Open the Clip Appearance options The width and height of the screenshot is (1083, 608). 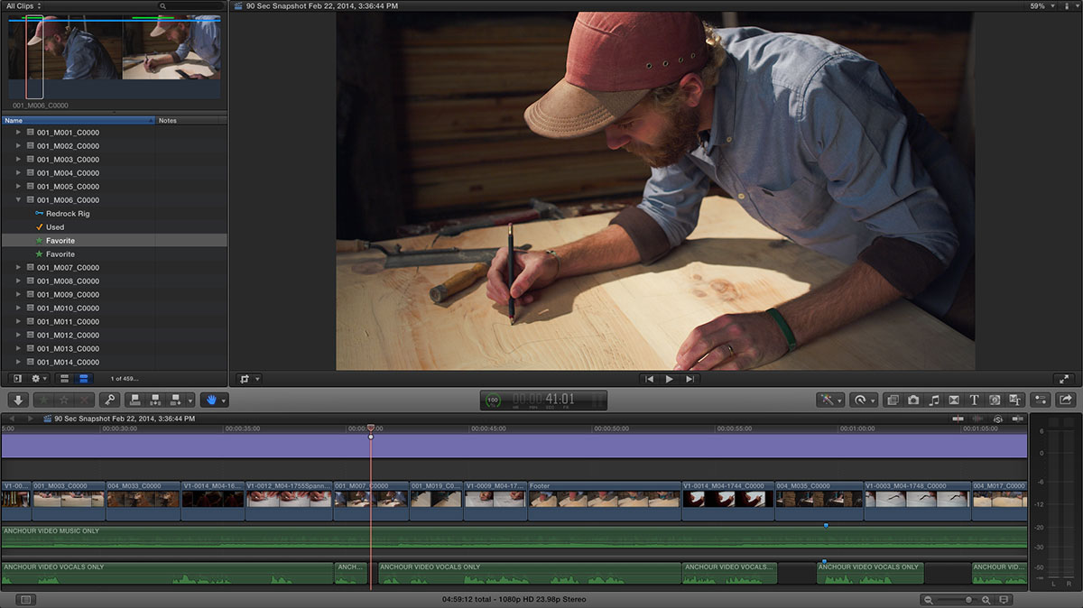click(x=1004, y=600)
